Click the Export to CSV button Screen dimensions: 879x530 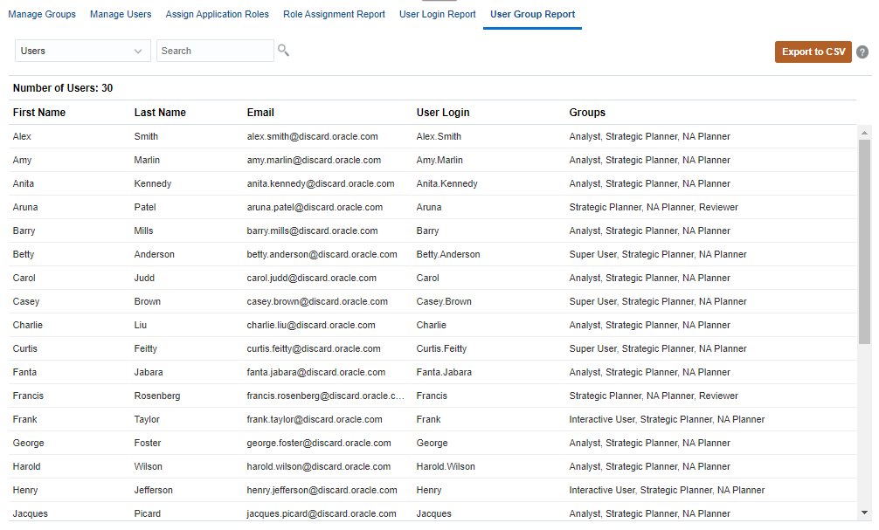[813, 52]
